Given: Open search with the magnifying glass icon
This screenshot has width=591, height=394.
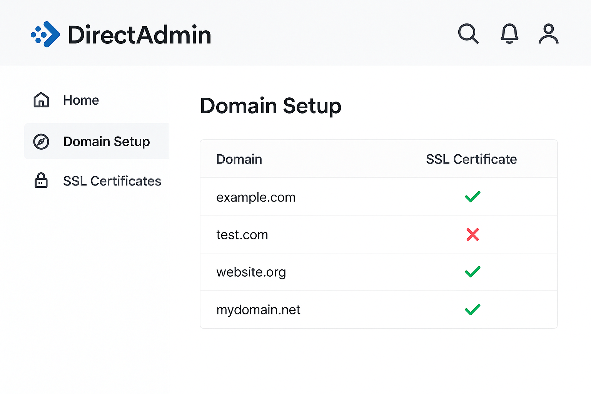Looking at the screenshot, I should coord(468,34).
